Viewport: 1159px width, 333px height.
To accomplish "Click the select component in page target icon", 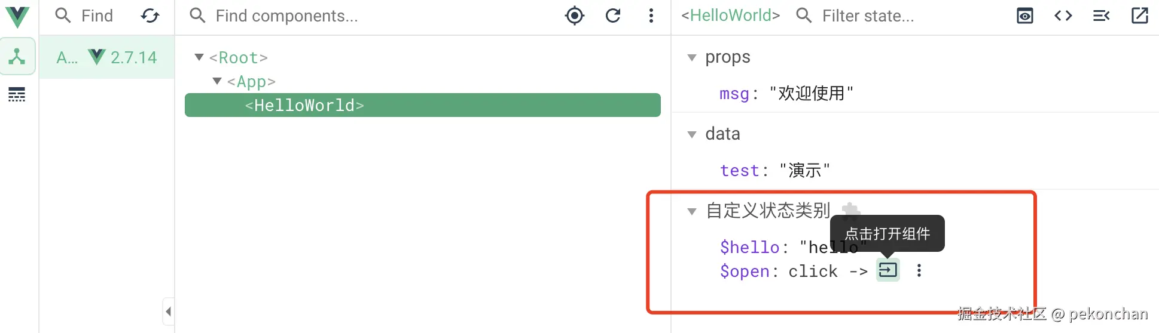I will point(574,16).
